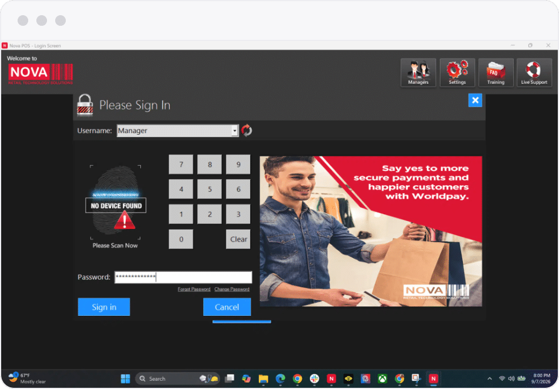Tap keypad digit 4
The height and width of the screenshot is (389, 559).
(181, 189)
